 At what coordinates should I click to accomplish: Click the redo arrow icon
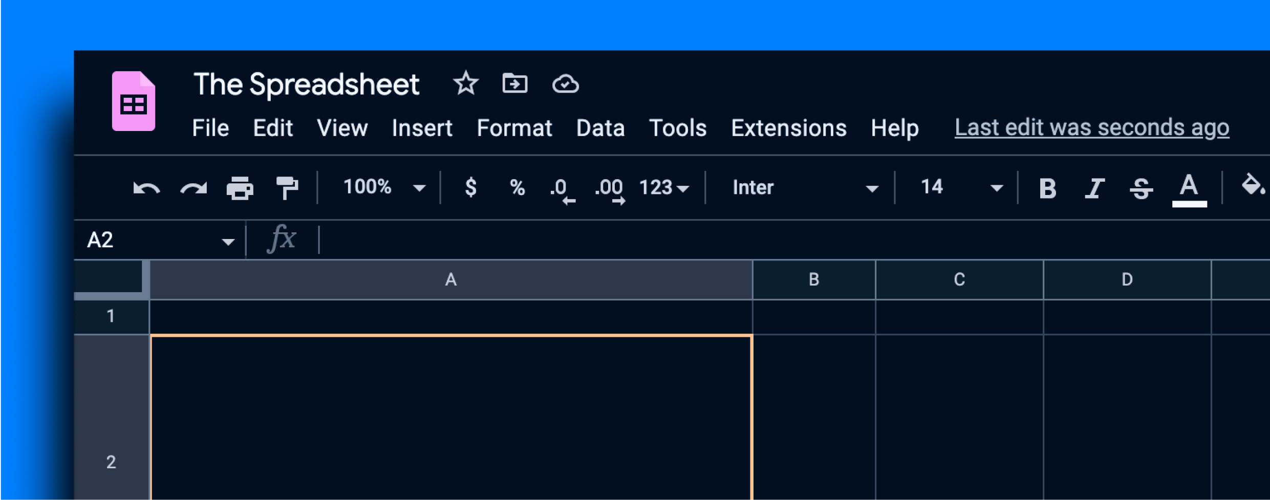pos(193,188)
